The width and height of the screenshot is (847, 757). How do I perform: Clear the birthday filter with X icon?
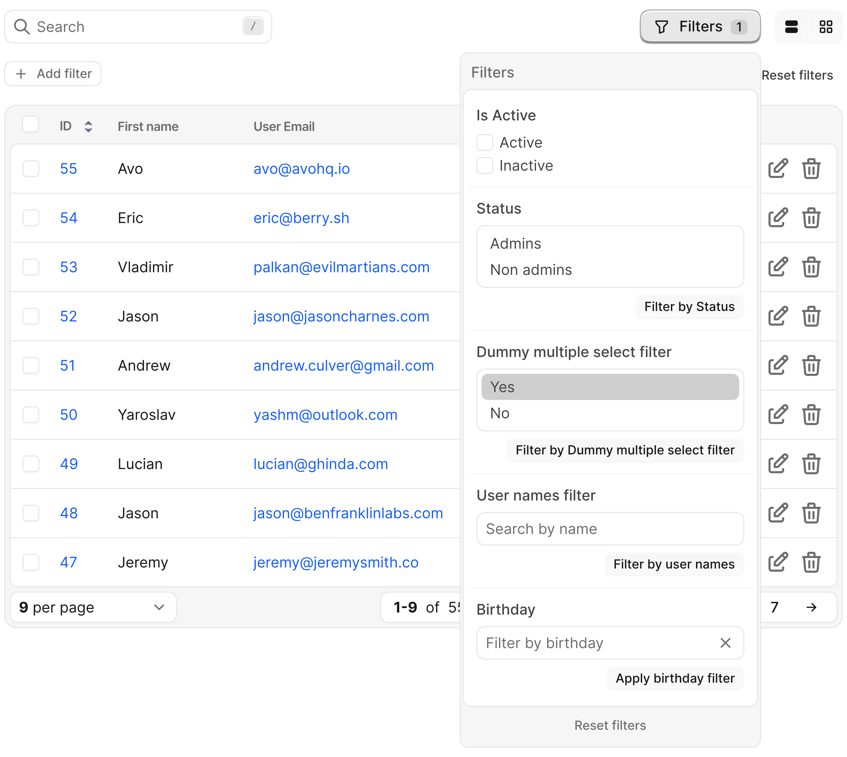(725, 643)
